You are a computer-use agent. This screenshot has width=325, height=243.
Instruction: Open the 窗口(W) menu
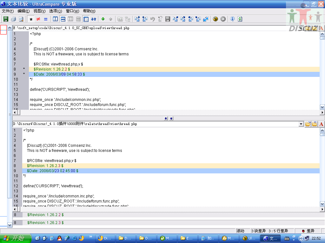coord(73,11)
